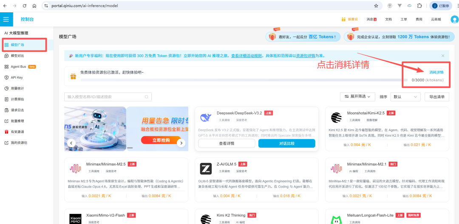The height and width of the screenshot is (224, 459).
Task: Click the carousel previous arrow button
Action: (x=71, y=143)
